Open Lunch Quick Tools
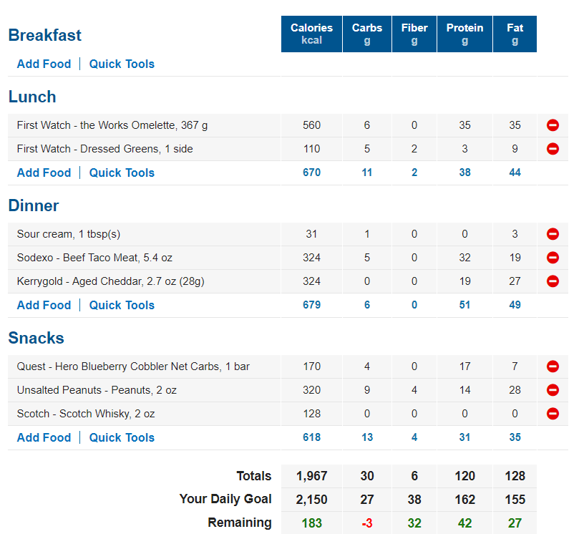579x534 pixels. tap(122, 173)
